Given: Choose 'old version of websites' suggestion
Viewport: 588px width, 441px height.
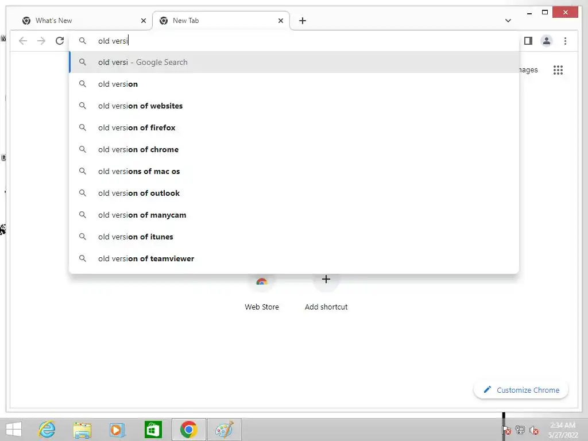Looking at the screenshot, I should [295, 106].
